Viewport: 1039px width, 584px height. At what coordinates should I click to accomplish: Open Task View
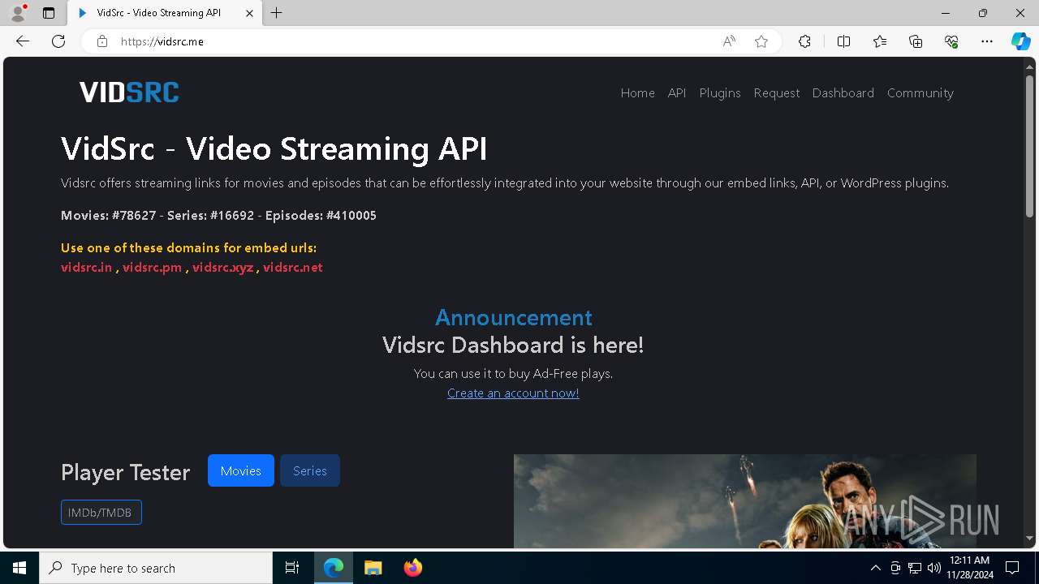pyautogui.click(x=292, y=568)
